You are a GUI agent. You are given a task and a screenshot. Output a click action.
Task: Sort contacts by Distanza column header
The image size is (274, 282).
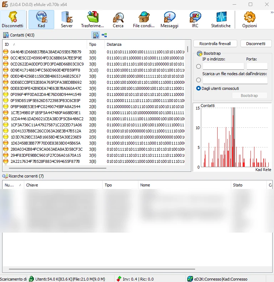point(145,44)
